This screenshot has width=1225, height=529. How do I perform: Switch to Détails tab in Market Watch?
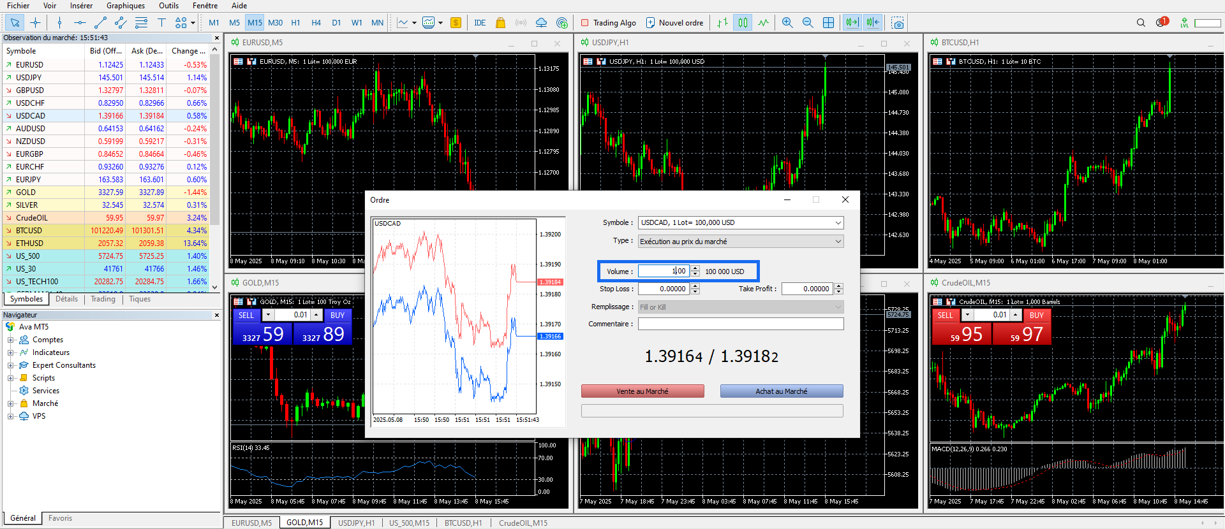point(66,299)
